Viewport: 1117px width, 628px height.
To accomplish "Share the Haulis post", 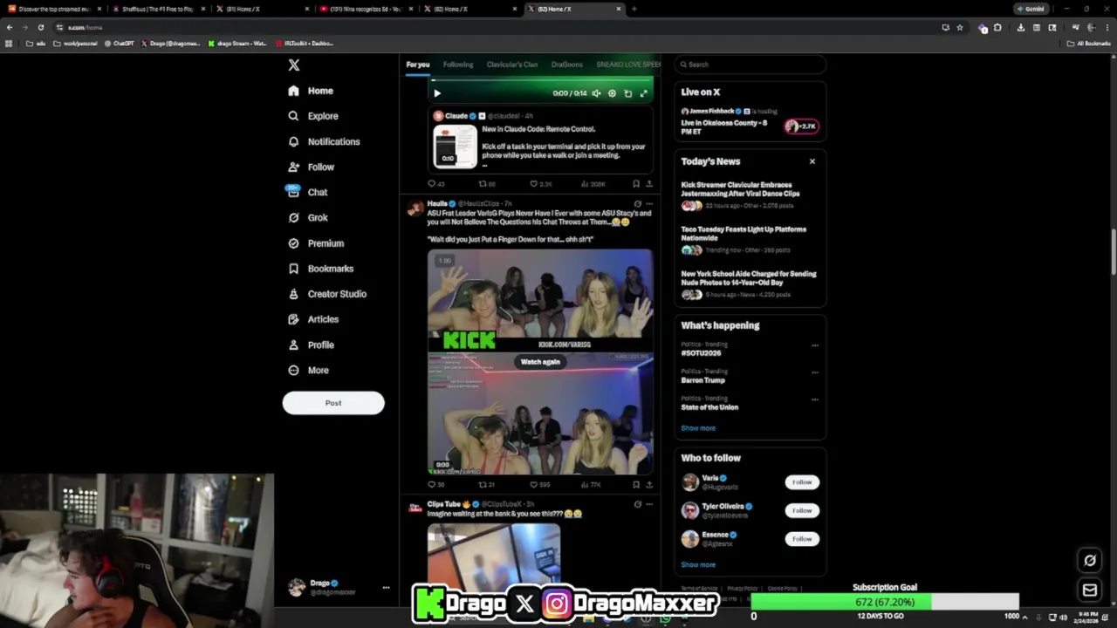I will tap(648, 485).
